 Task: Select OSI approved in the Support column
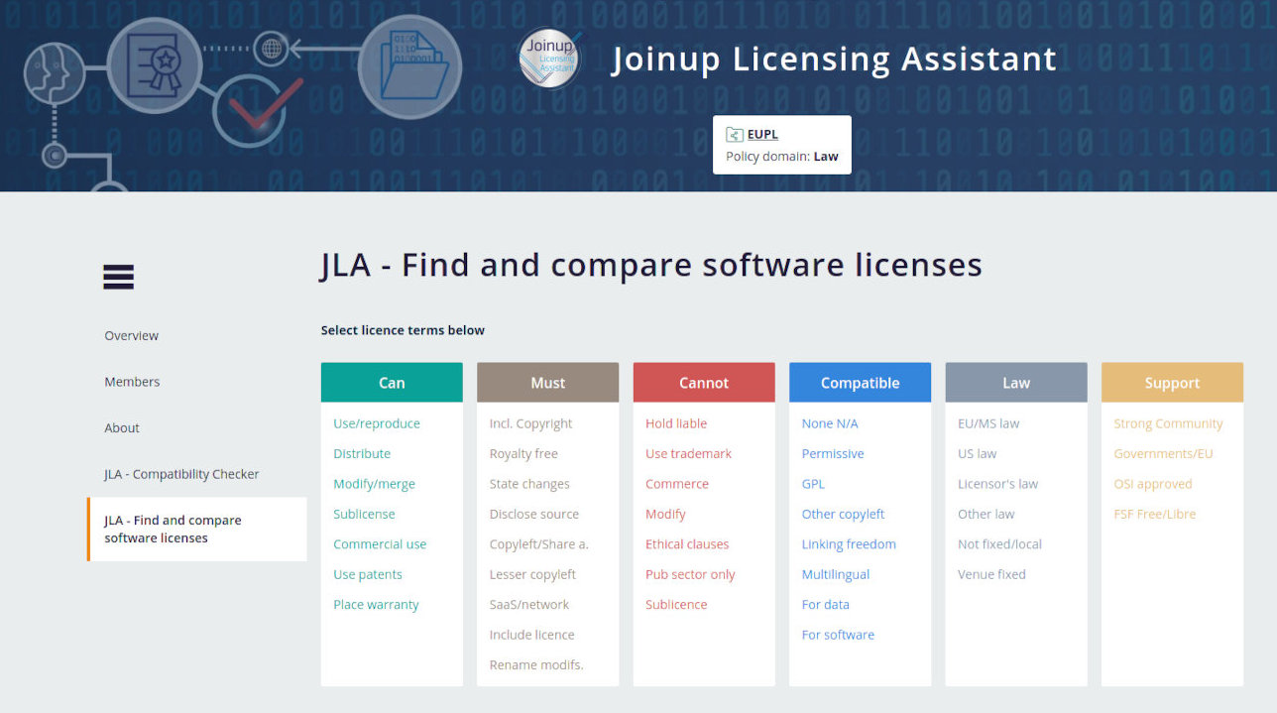click(1153, 484)
